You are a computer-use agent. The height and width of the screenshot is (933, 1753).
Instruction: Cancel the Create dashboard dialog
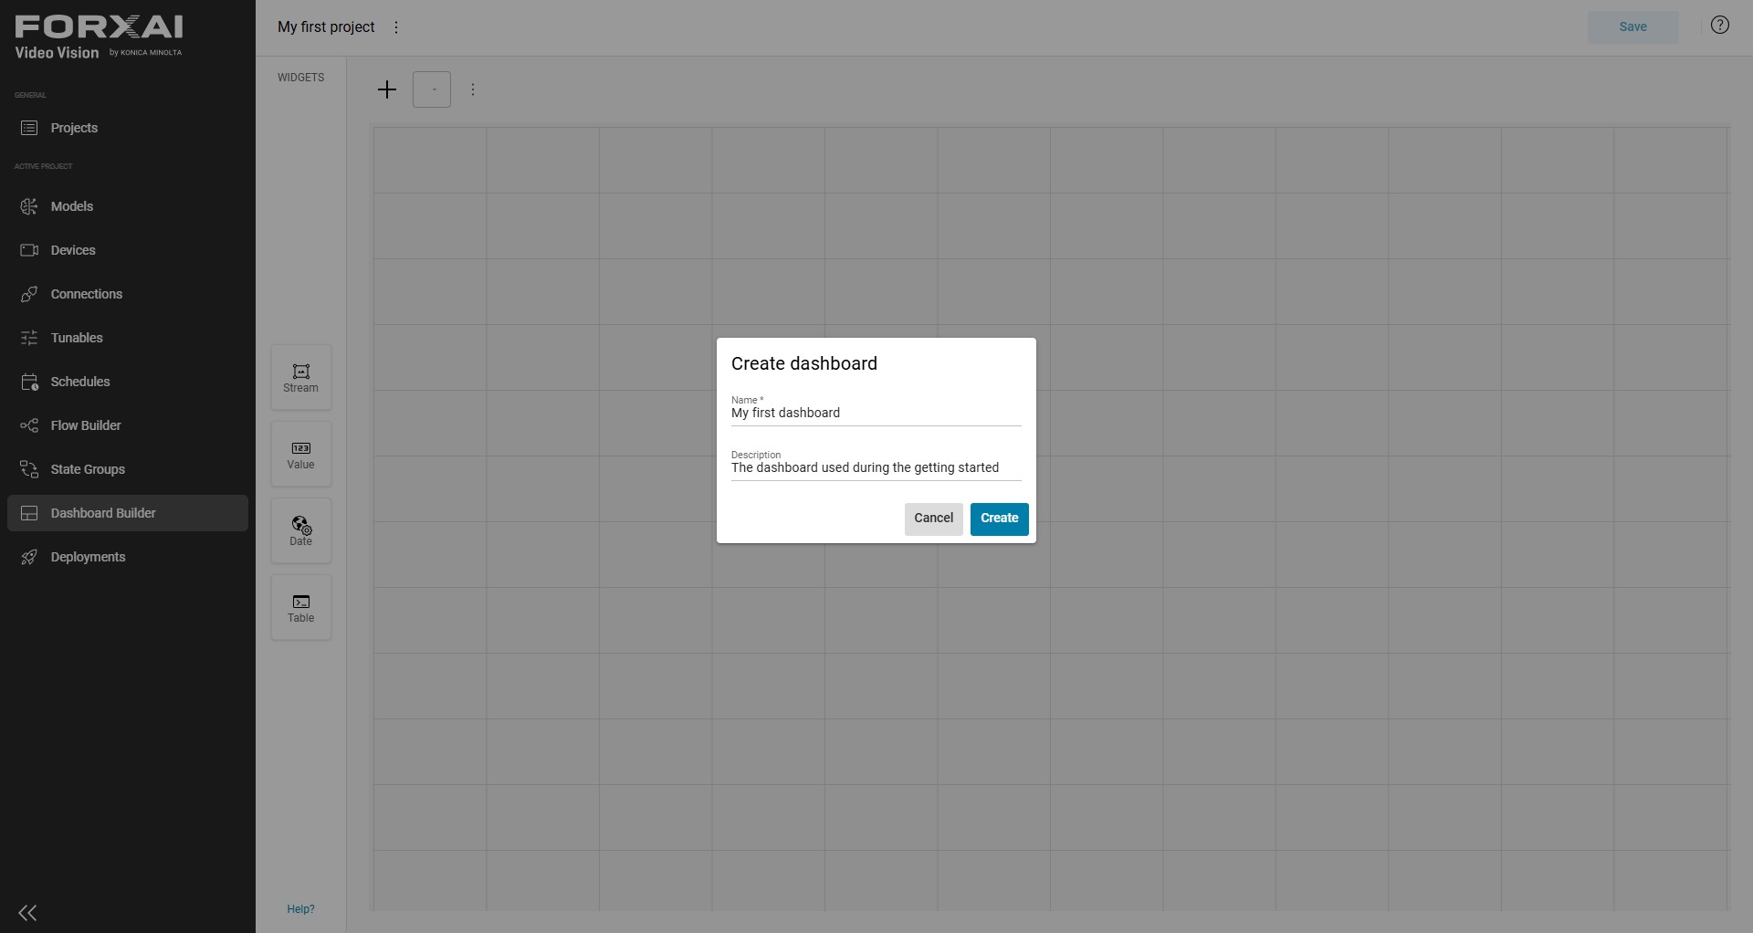933,519
